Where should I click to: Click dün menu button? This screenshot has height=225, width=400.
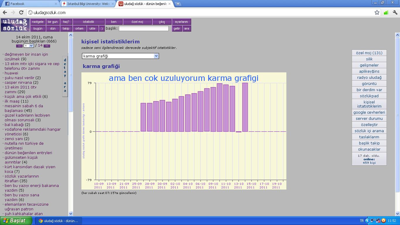pos(53,28)
